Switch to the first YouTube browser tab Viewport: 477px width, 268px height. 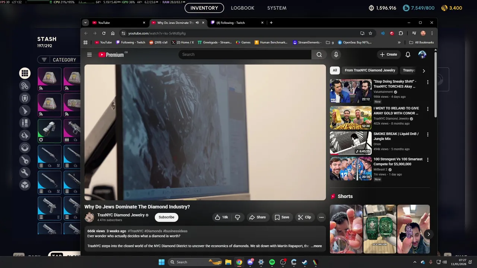coord(119,23)
